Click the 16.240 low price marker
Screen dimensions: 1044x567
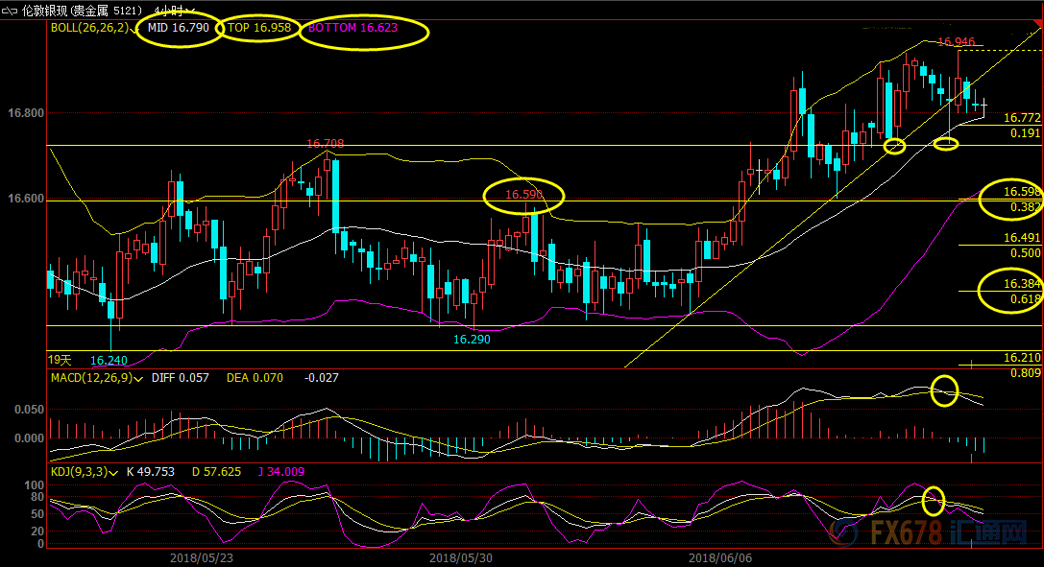(x=109, y=361)
